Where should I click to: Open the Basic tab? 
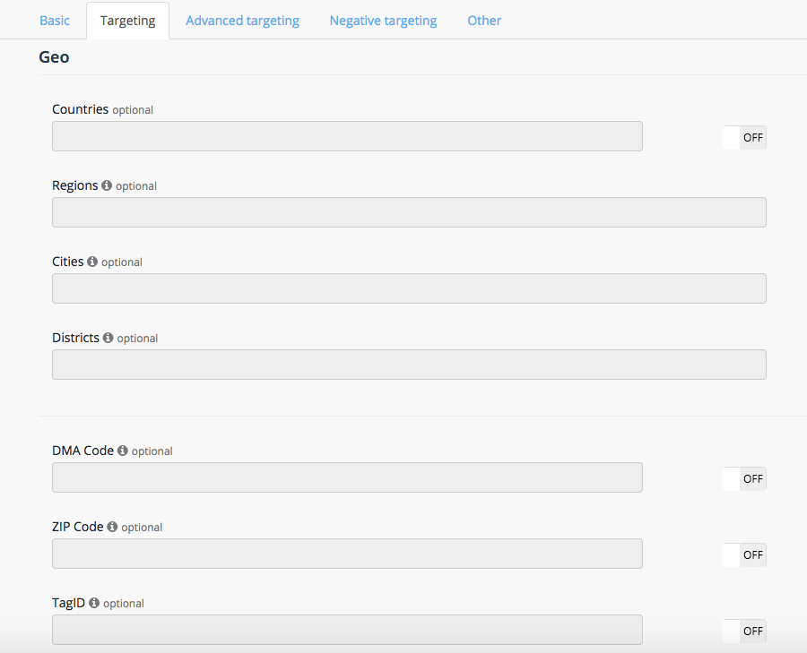coord(55,21)
